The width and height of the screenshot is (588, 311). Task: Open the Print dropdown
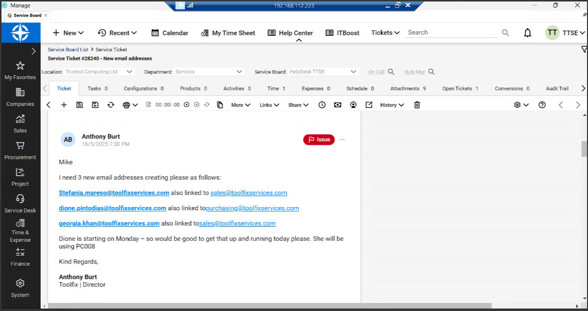(130, 105)
